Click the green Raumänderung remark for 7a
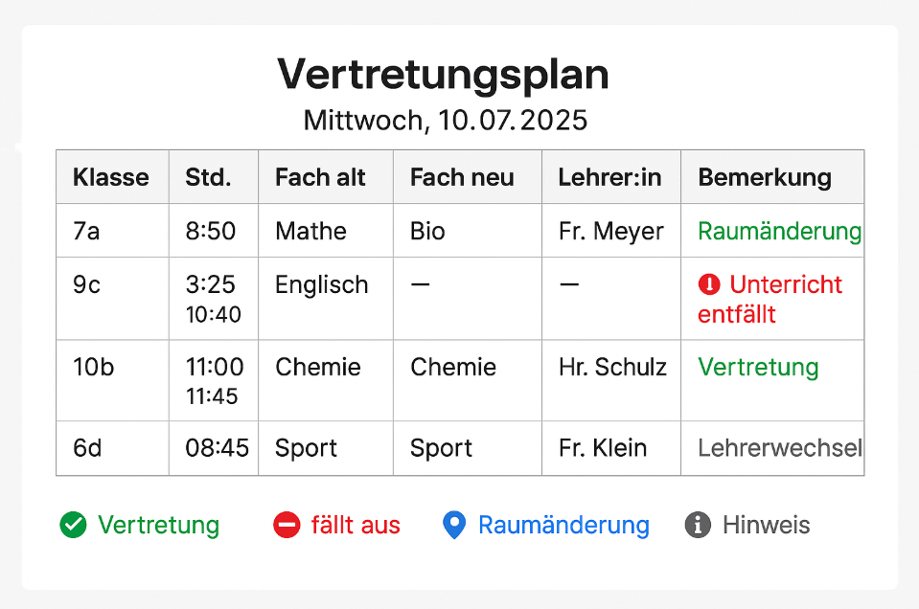This screenshot has height=609, width=919. point(779,231)
